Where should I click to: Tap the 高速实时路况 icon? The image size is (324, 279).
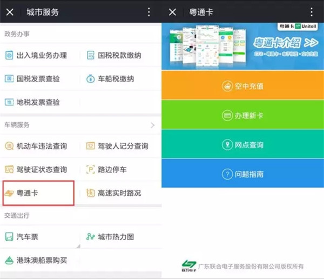pyautogui.click(x=91, y=193)
